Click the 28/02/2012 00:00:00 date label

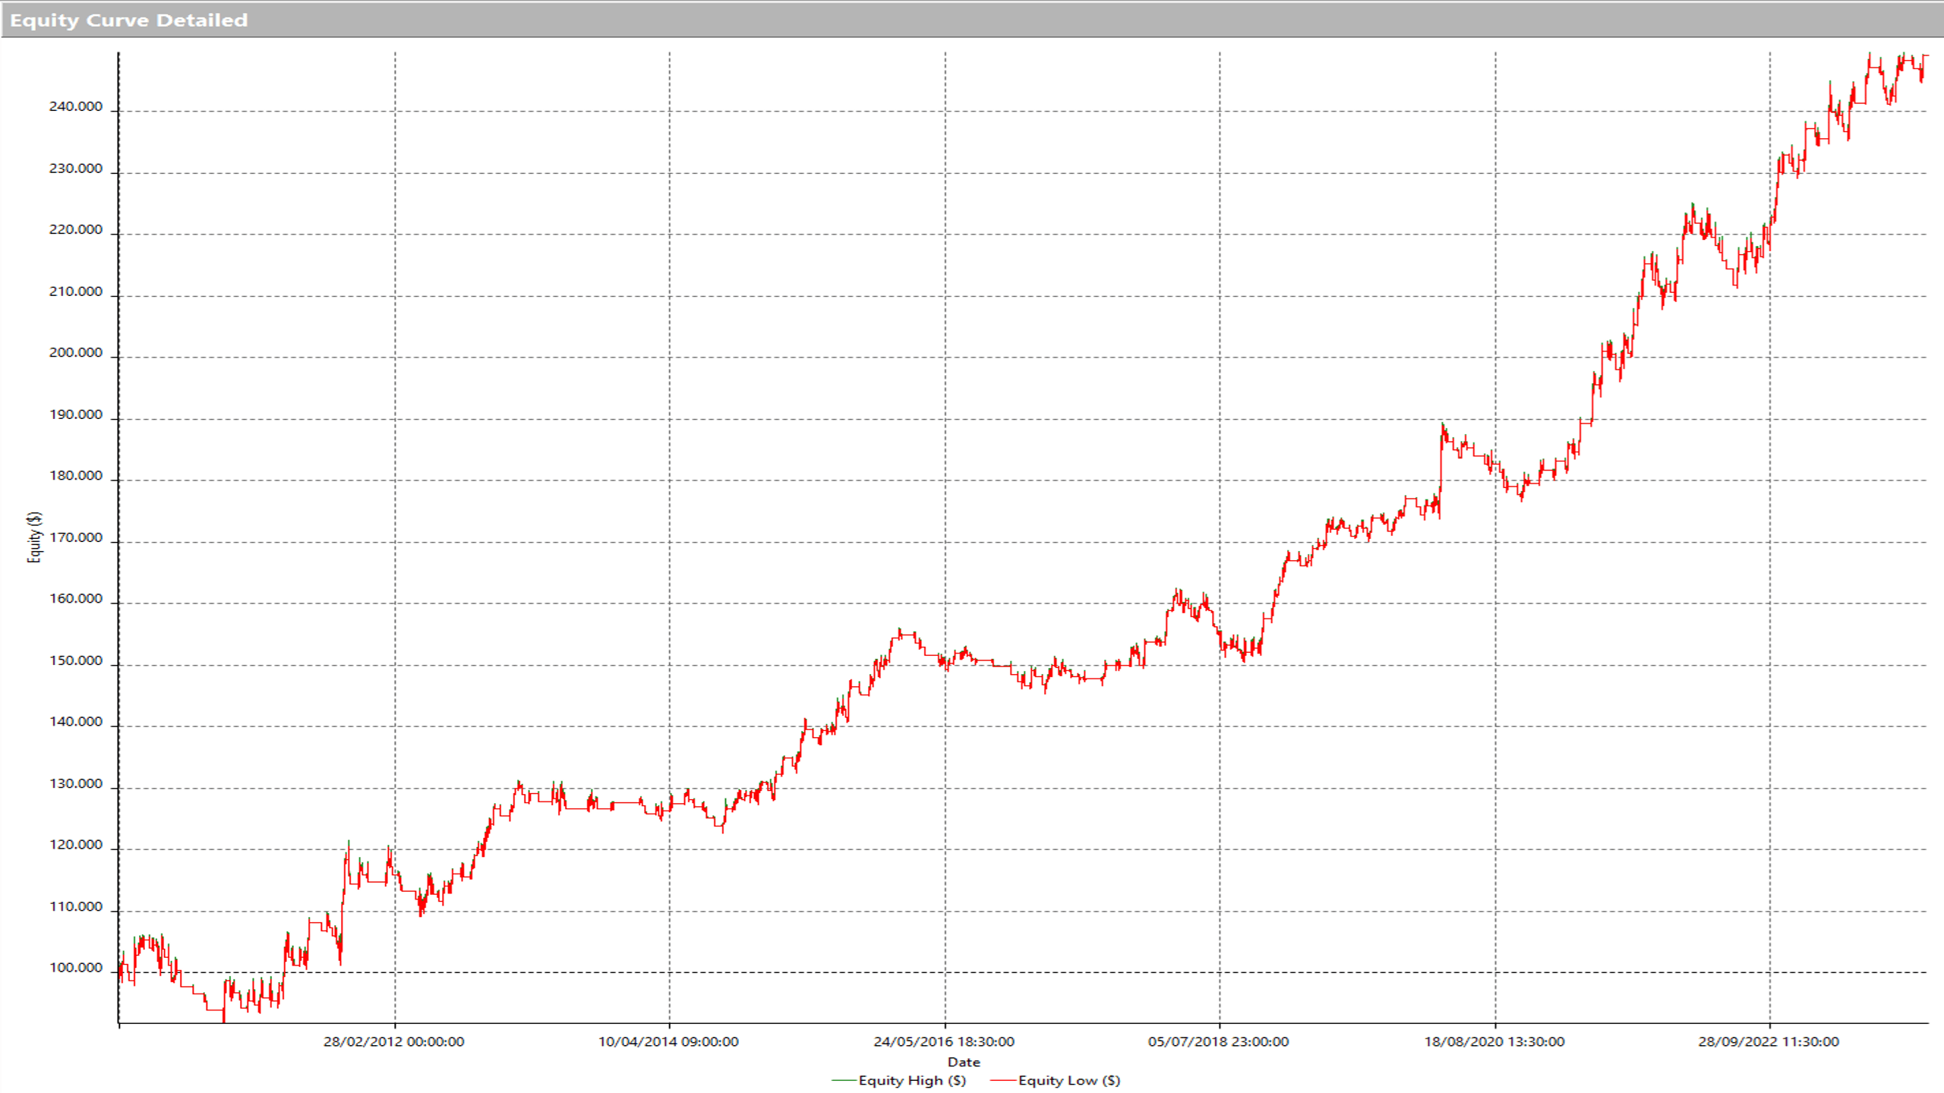click(x=393, y=1041)
